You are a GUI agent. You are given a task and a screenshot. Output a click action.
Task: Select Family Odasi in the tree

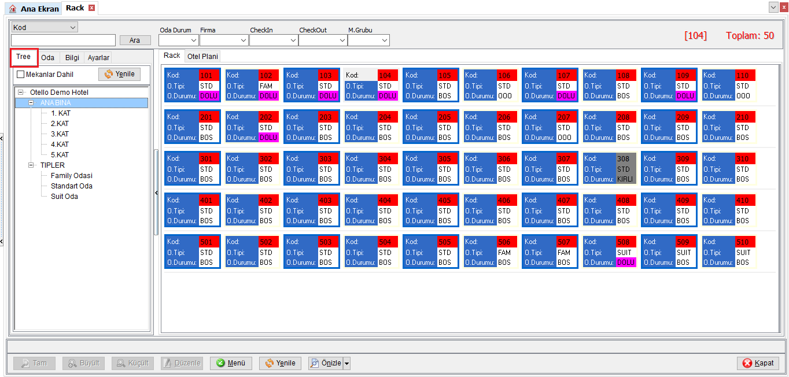pyautogui.click(x=72, y=176)
